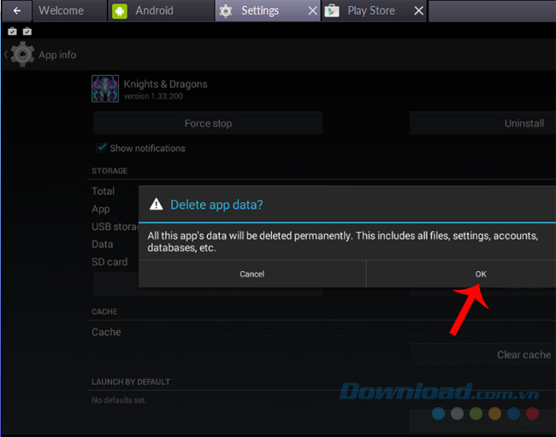Click the back arrow button in tab bar

coord(16,10)
